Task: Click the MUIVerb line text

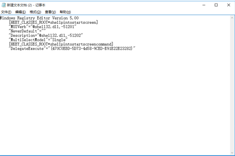Action: (43, 27)
